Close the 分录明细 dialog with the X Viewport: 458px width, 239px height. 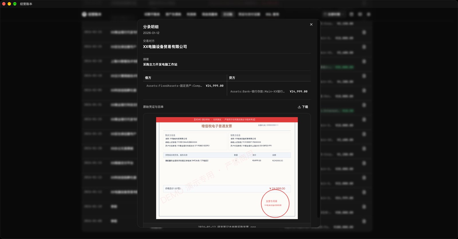click(311, 25)
